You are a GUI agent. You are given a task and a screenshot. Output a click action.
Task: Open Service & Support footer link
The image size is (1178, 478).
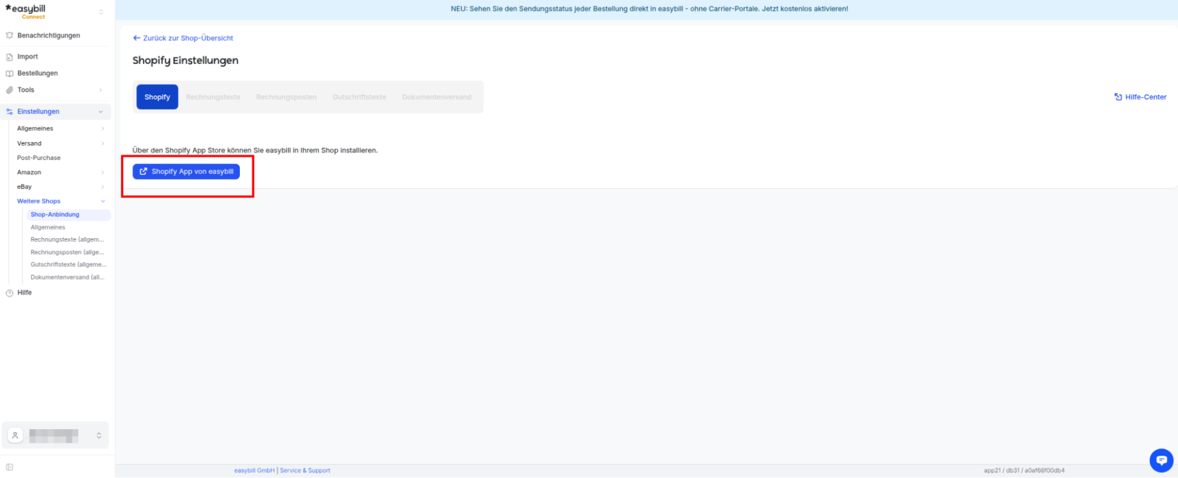pyautogui.click(x=305, y=470)
